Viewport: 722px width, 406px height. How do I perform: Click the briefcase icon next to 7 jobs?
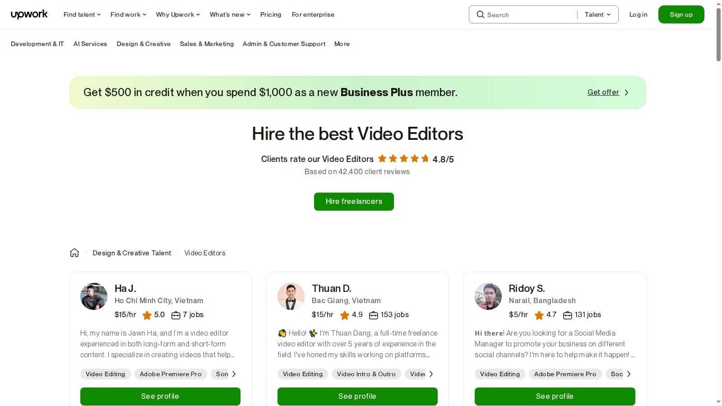[x=176, y=315]
